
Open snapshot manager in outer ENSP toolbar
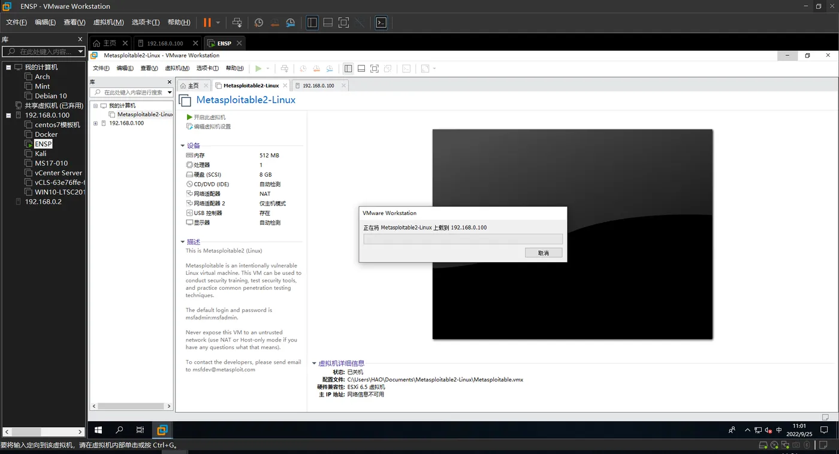tap(290, 23)
